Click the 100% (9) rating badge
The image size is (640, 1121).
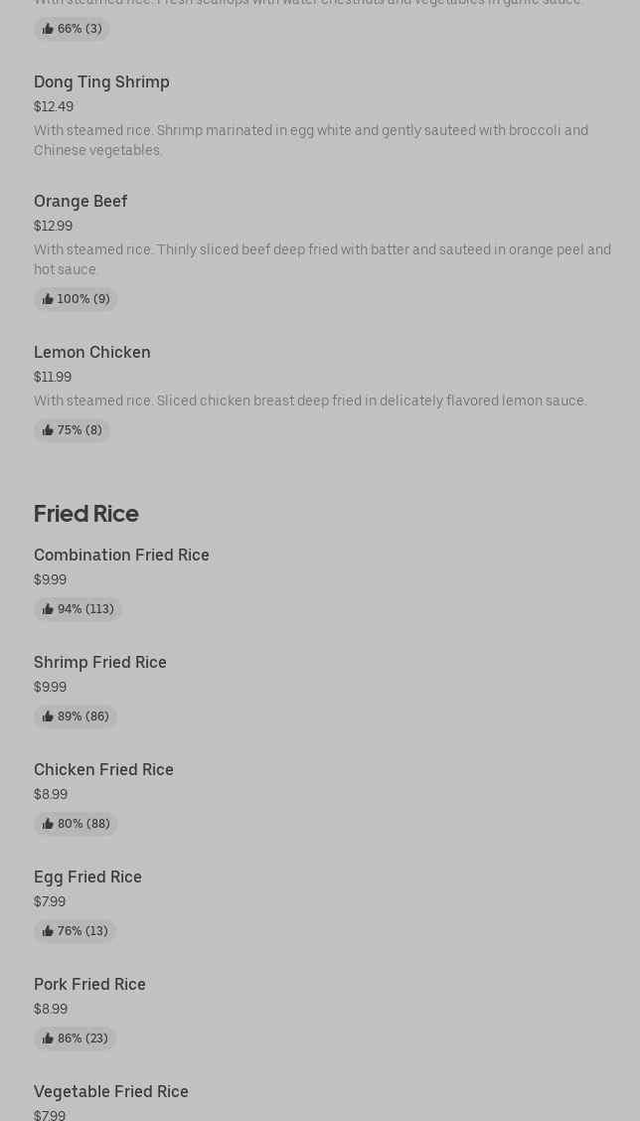[x=77, y=299]
